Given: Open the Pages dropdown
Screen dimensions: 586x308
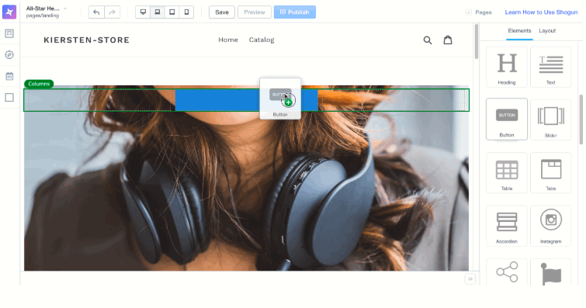Looking at the screenshot, I should pos(479,12).
